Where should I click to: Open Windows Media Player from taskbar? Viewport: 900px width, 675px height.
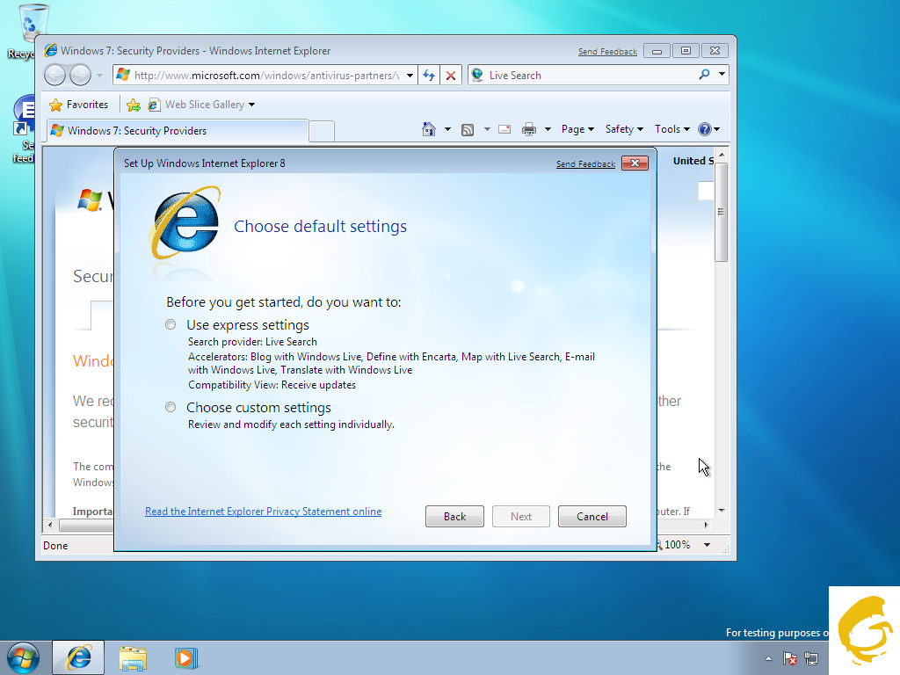point(185,657)
